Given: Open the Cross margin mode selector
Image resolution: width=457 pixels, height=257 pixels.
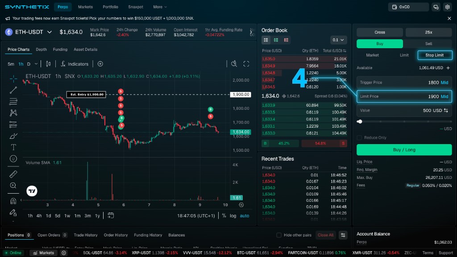Looking at the screenshot, I should (x=380, y=32).
